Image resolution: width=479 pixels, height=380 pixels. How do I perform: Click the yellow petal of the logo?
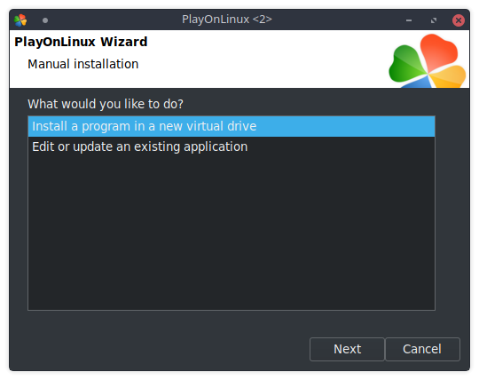tap(450, 76)
